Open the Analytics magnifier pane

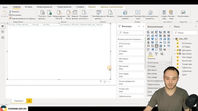162,54
